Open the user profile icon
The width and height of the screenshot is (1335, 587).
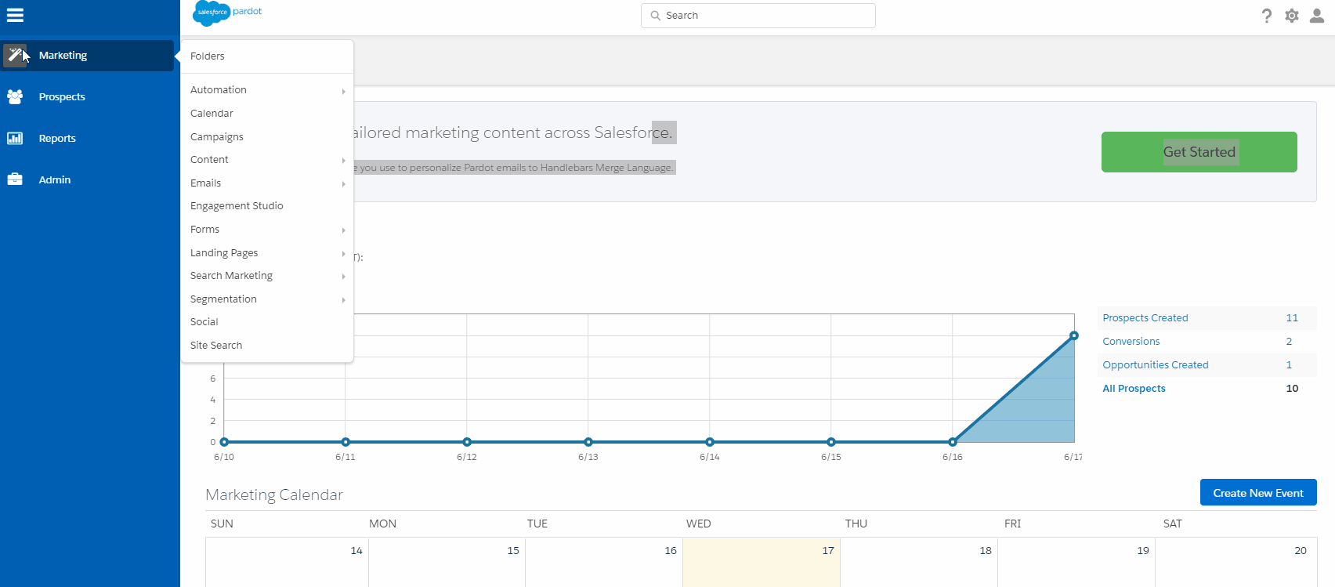(1317, 16)
